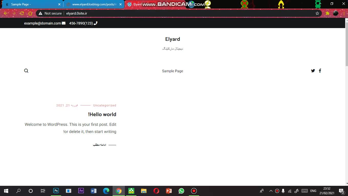Switch to the Sample Page browser tab
The height and width of the screenshot is (196, 348).
click(x=32, y=4)
